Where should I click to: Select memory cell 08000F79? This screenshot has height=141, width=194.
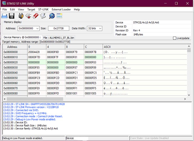(x=74, y=52)
